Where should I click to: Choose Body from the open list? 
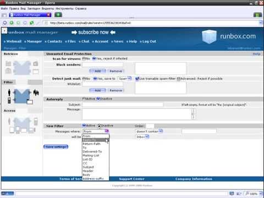click(96, 175)
